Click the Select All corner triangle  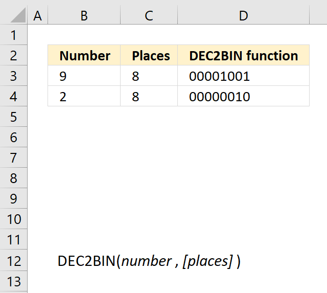tap(18, 15)
